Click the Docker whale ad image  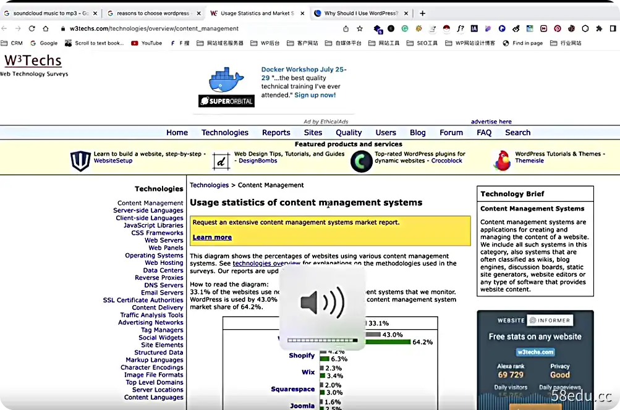click(x=226, y=80)
